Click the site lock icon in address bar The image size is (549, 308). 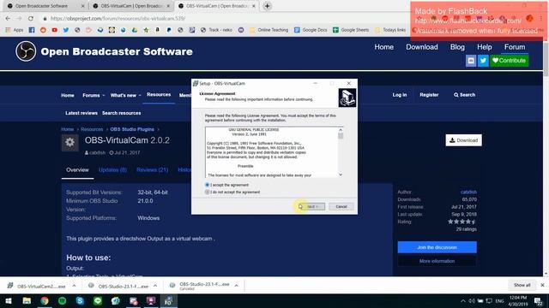(x=45, y=19)
